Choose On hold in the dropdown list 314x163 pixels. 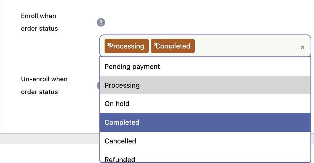click(205, 104)
